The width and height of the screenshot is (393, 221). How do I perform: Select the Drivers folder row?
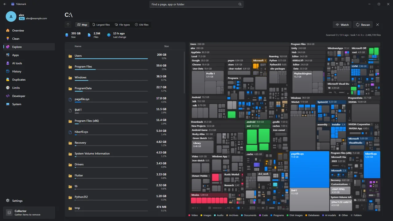click(124, 165)
